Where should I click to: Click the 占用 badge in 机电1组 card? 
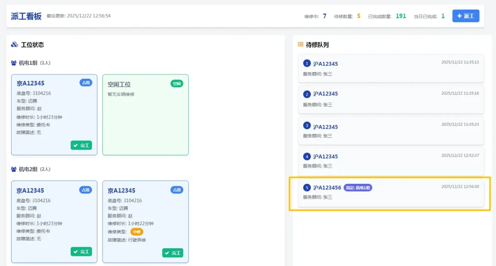click(x=86, y=83)
